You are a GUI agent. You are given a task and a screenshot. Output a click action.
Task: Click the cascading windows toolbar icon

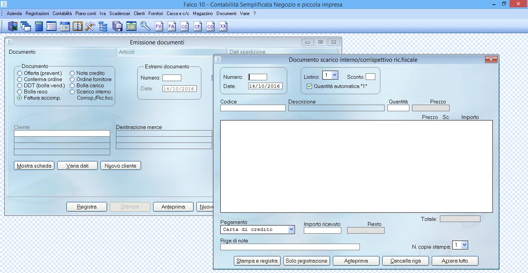[26, 26]
